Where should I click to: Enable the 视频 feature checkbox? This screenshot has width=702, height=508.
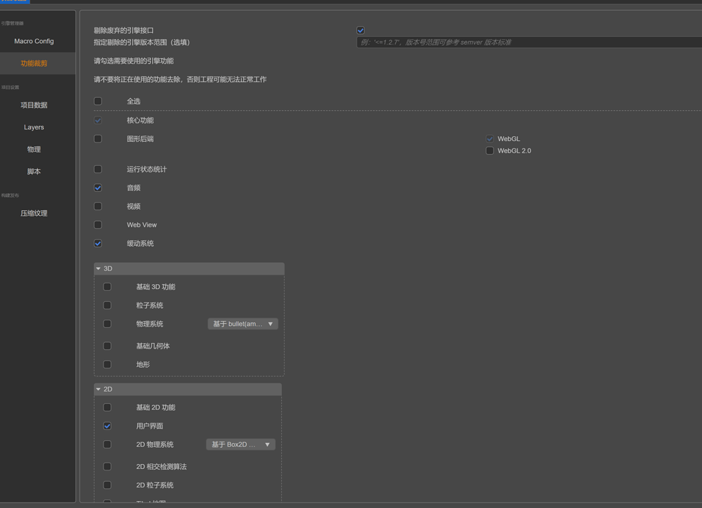[x=97, y=206]
